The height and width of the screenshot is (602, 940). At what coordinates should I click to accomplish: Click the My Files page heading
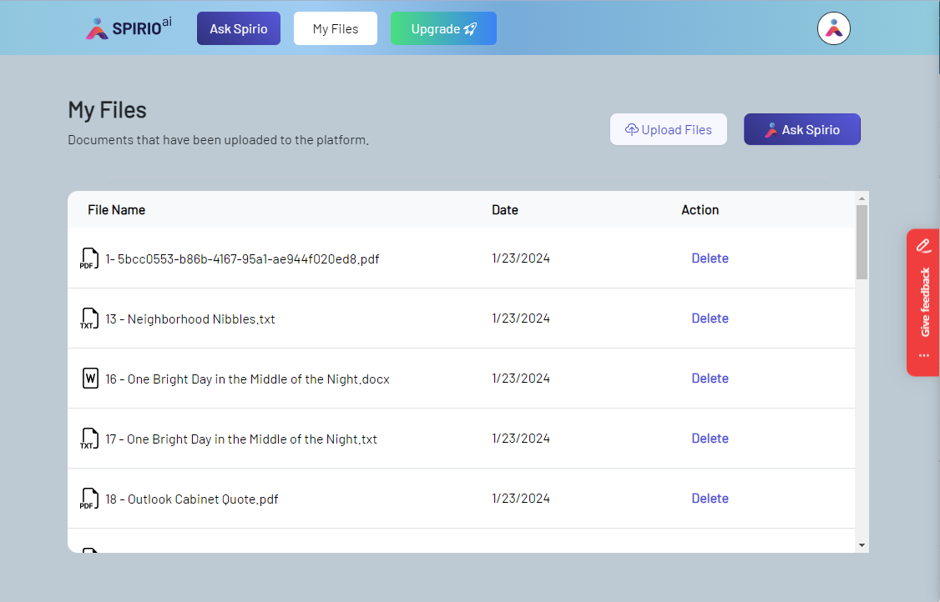[108, 110]
